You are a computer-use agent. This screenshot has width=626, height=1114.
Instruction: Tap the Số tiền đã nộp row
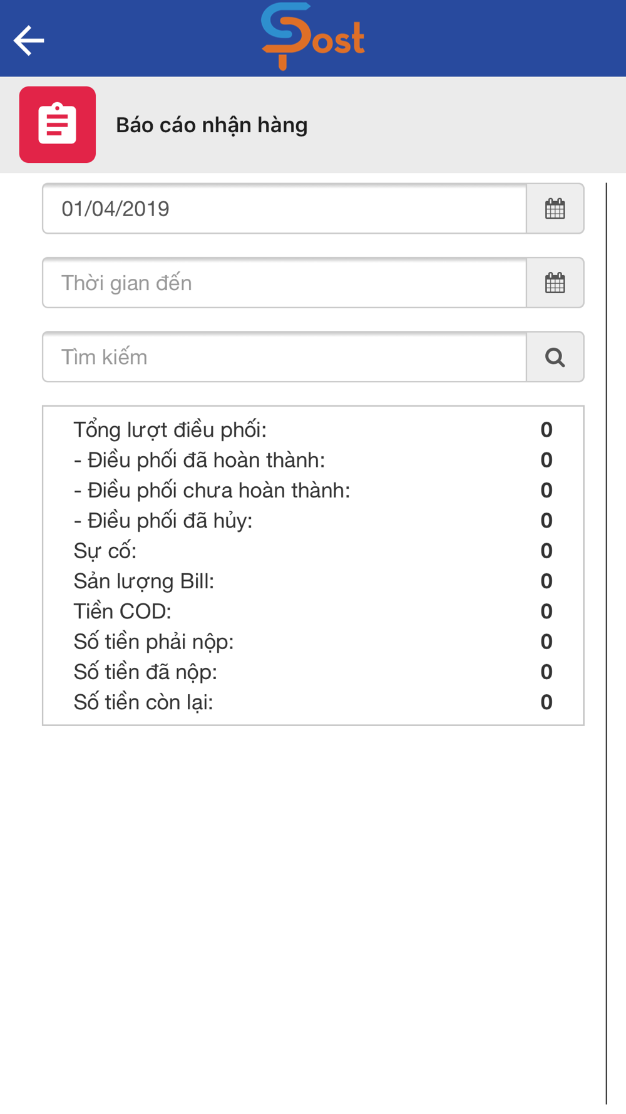313,672
